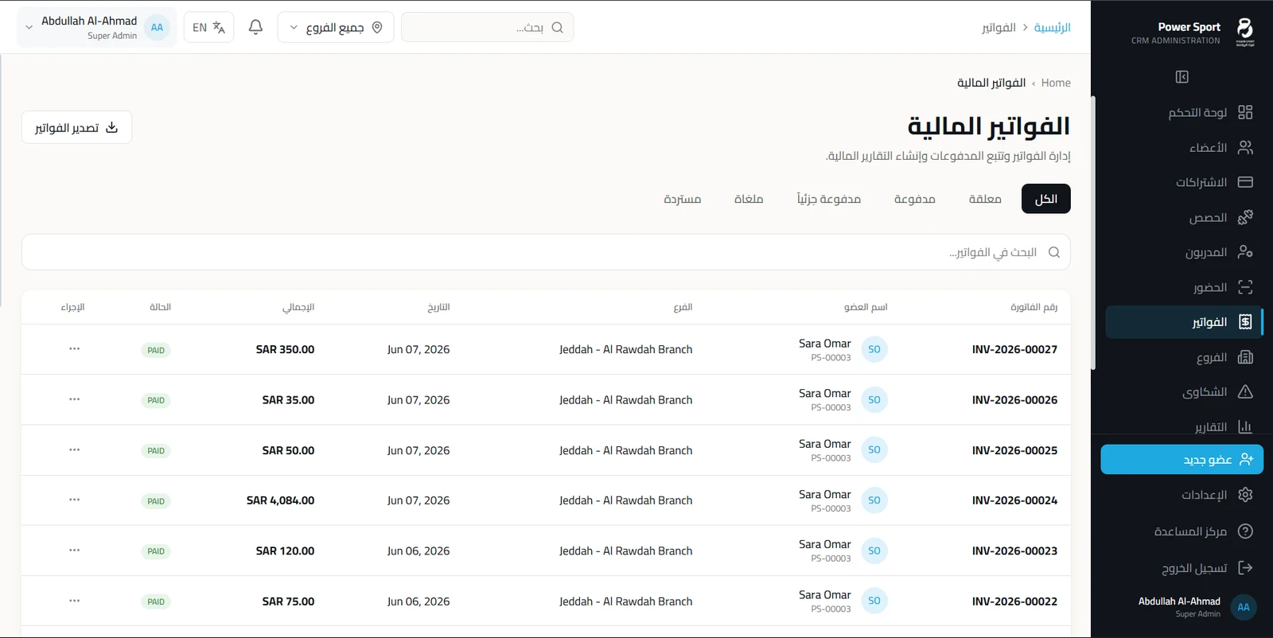Viewport: 1273px width, 638px height.
Task: Open actions menu for INV-2026-00023
Action: pos(74,550)
